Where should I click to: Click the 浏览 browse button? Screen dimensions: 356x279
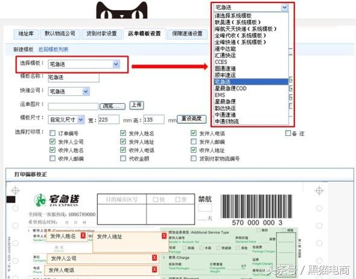(112, 106)
